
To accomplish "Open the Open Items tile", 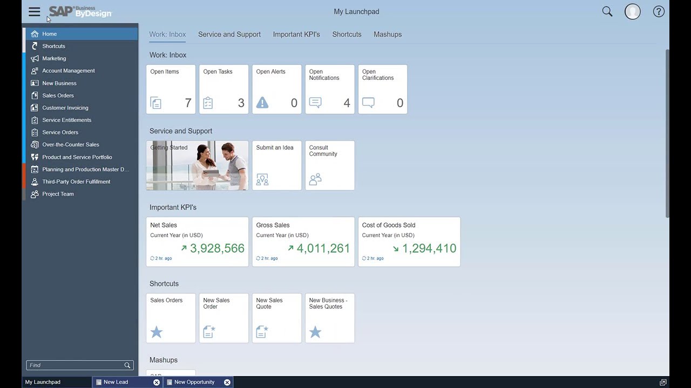I will tap(171, 89).
